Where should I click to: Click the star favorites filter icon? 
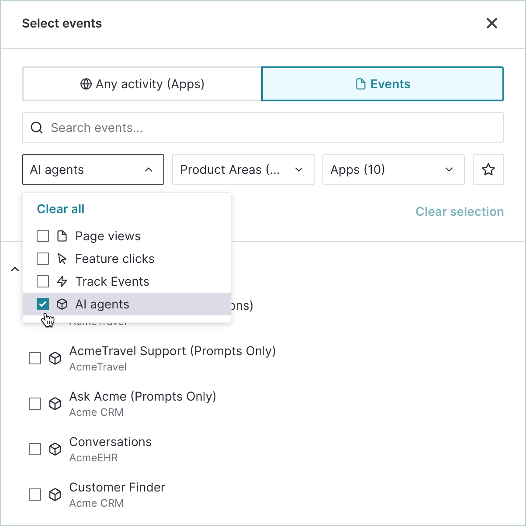[488, 170]
